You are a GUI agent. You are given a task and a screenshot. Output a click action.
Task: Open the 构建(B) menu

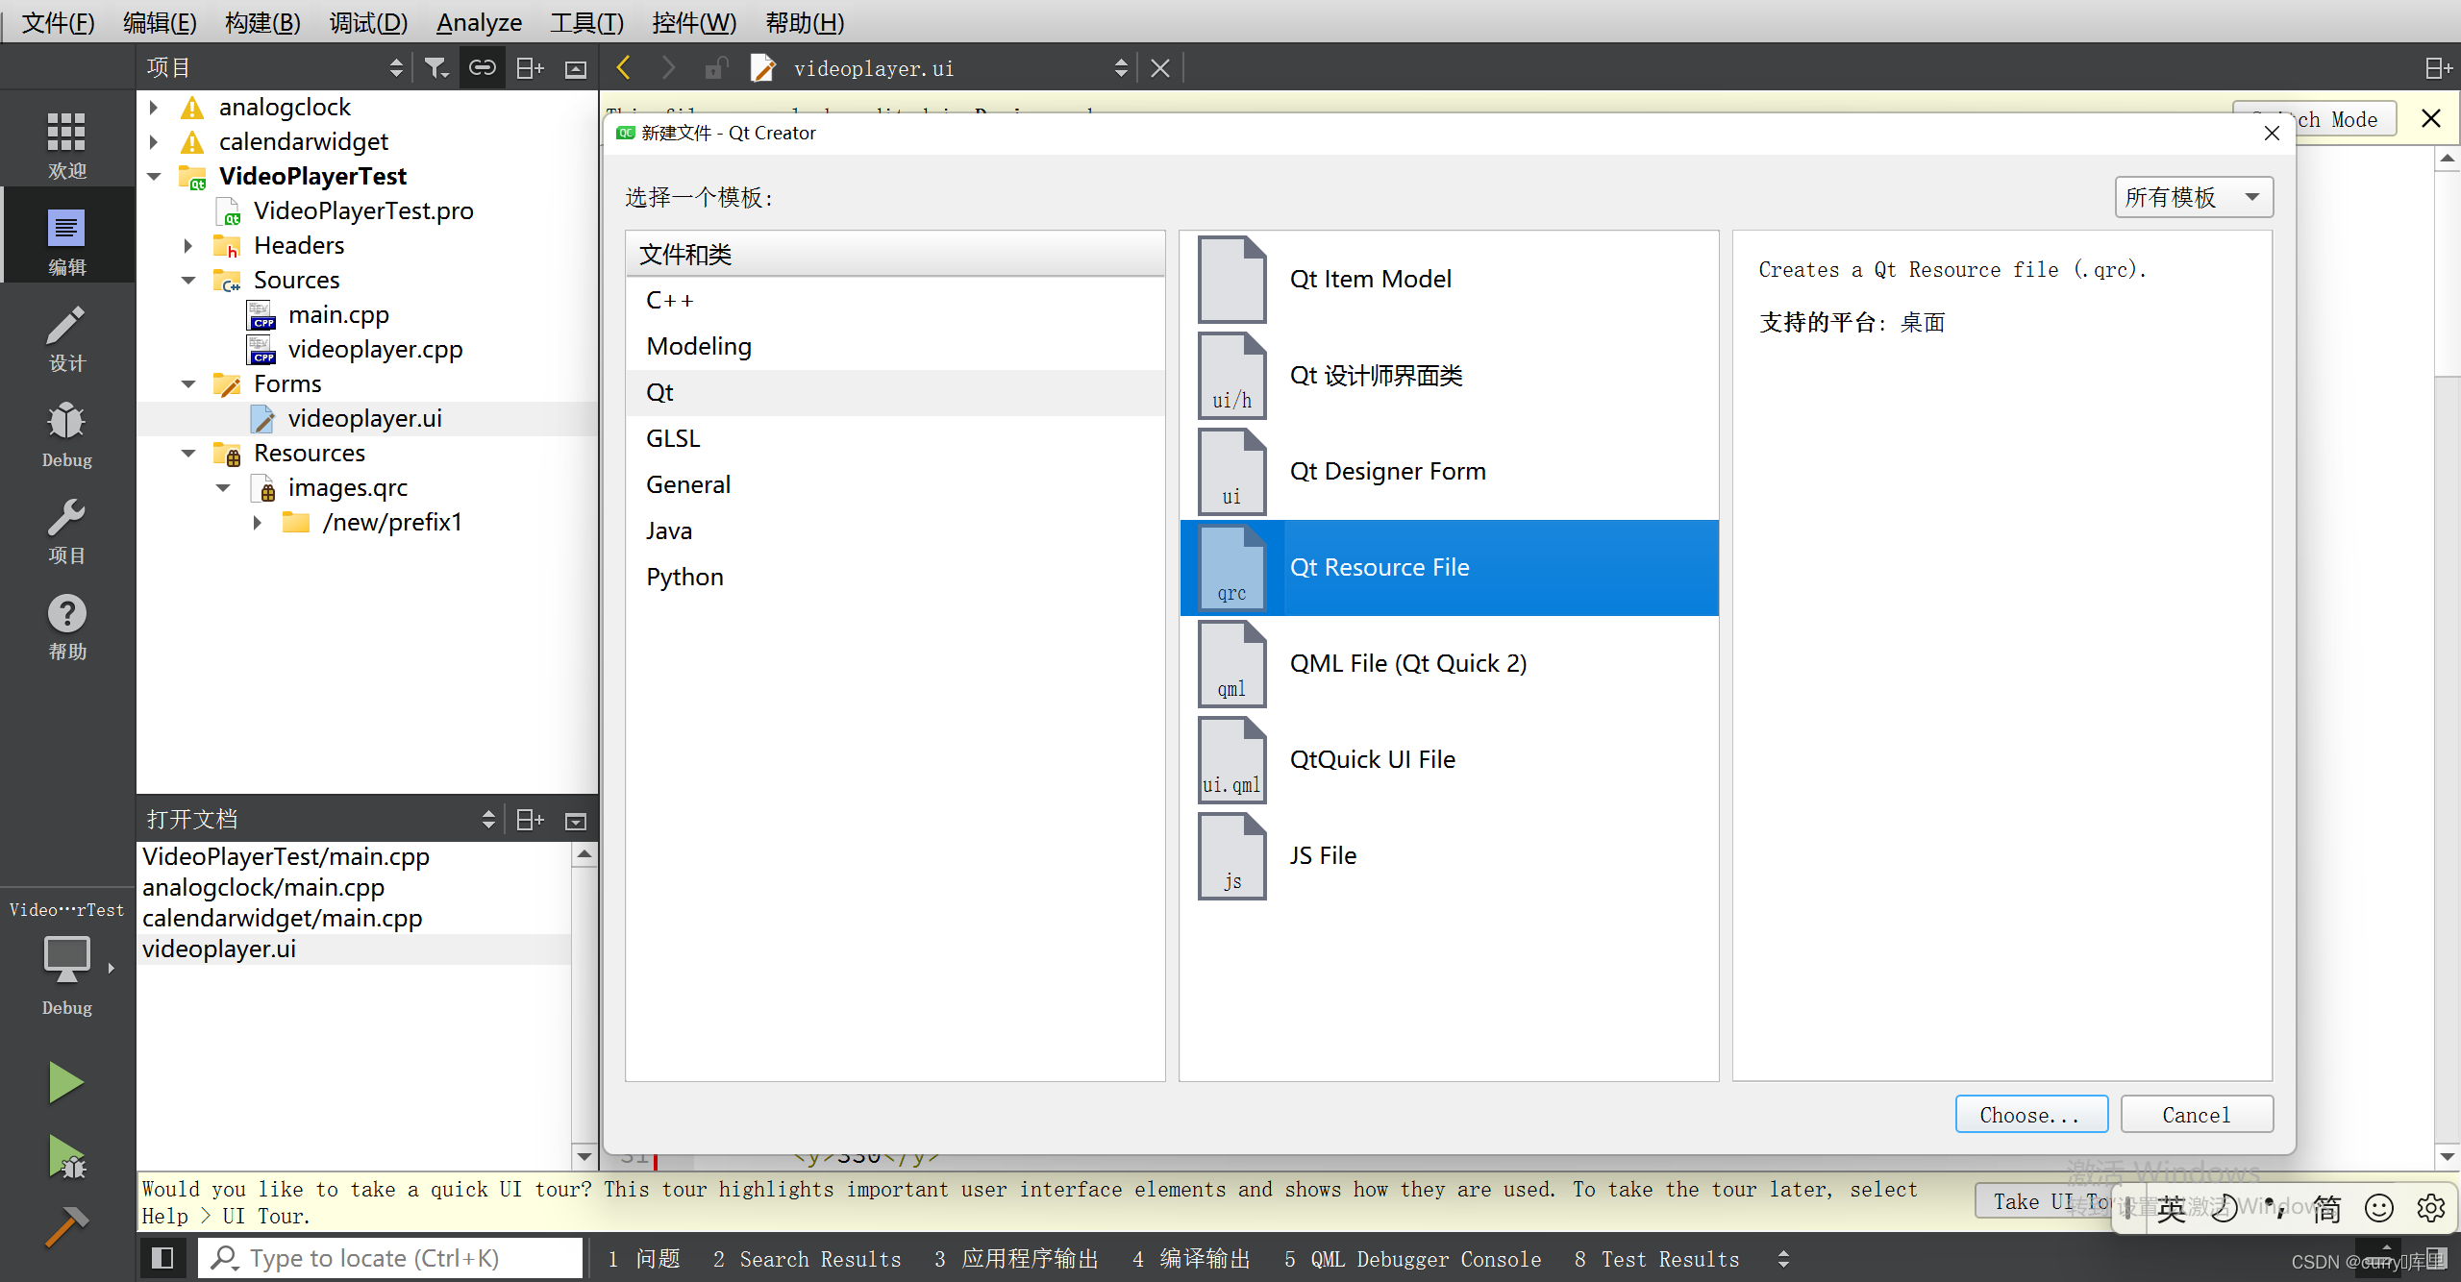pyautogui.click(x=262, y=22)
